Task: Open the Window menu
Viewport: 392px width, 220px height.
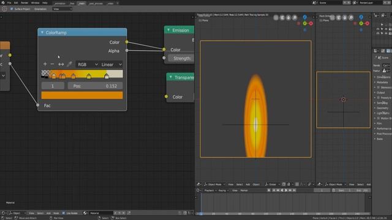Action: coord(36,2)
